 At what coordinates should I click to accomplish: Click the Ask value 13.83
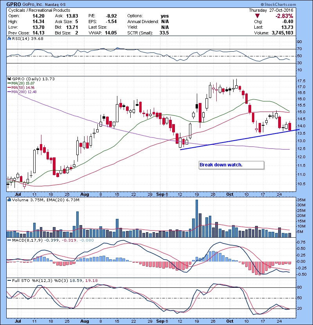[72, 16]
